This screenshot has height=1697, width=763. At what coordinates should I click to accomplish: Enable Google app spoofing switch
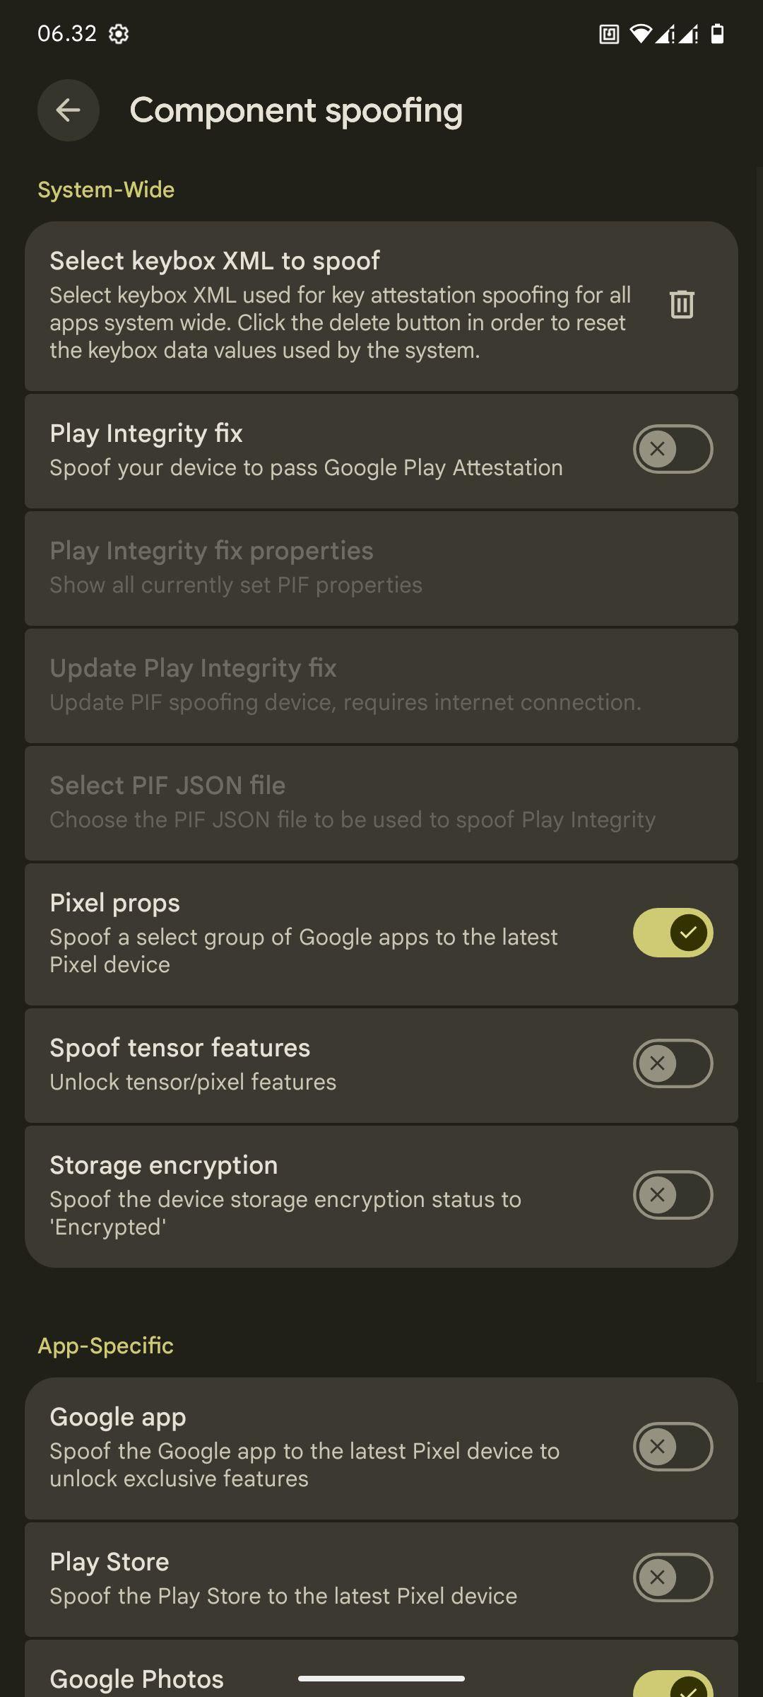pos(673,1446)
